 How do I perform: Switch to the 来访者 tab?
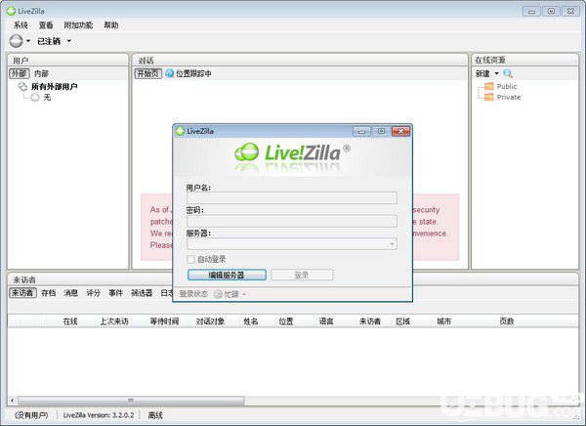[x=22, y=292]
